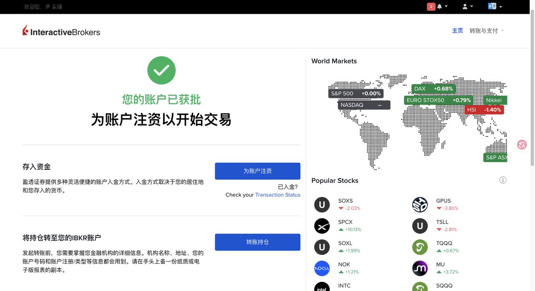Click the SPCX stock logo icon
The image size is (535, 291).
click(322, 226)
